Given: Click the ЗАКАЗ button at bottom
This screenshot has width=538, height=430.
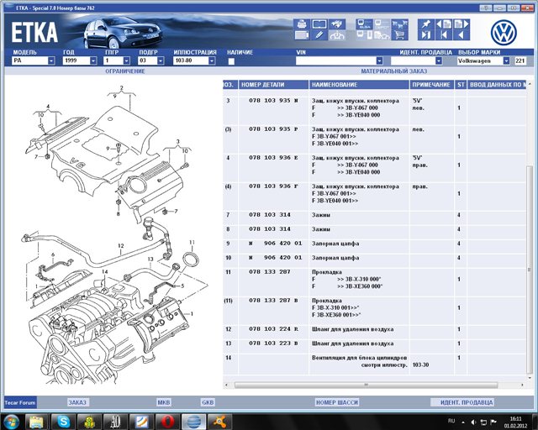Looking at the screenshot, I should click(x=77, y=402).
